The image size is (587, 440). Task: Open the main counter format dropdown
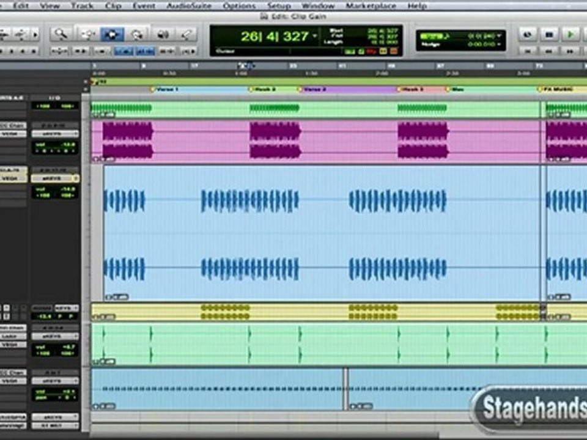(x=315, y=36)
